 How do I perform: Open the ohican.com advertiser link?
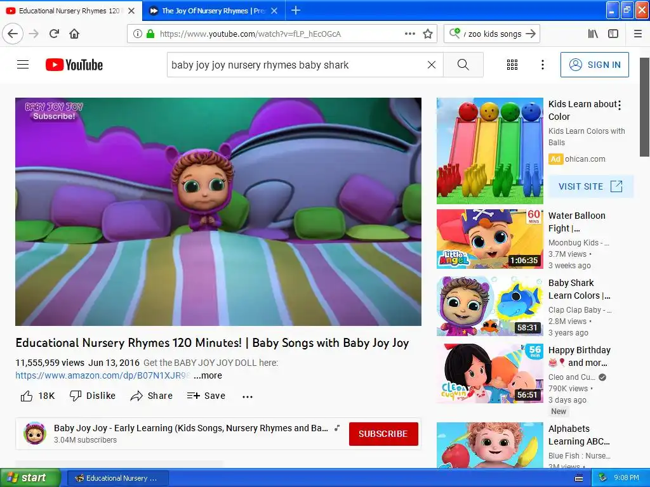585,159
